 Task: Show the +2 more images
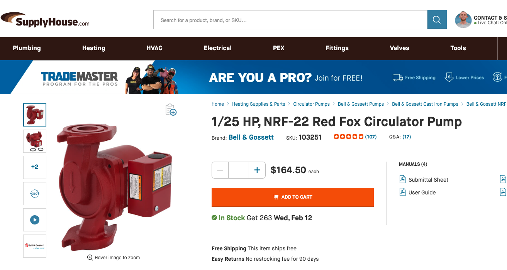(x=35, y=167)
